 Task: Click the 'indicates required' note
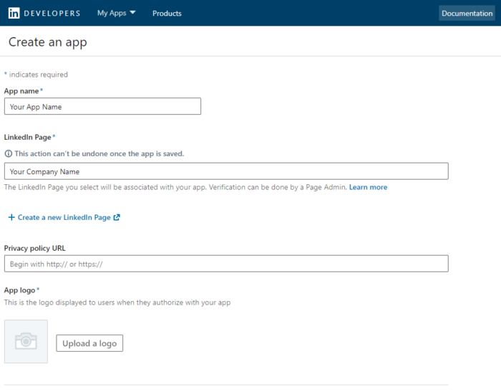[x=39, y=75]
